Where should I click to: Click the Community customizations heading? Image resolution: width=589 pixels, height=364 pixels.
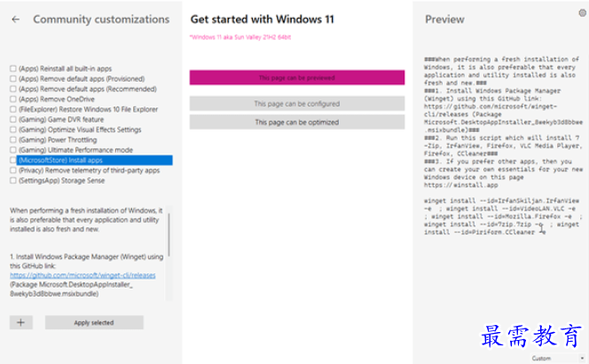click(x=101, y=20)
